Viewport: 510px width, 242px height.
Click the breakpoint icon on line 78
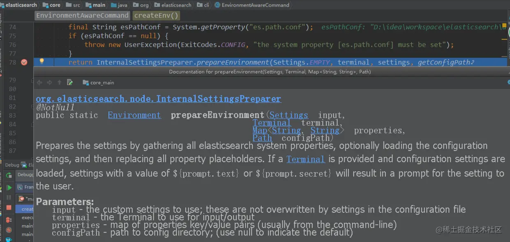pyautogui.click(x=24, y=62)
